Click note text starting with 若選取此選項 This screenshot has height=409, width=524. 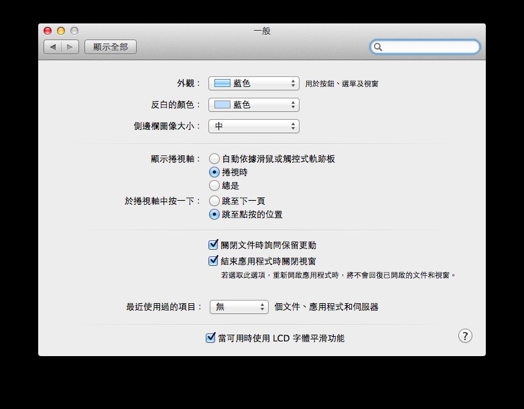338,275
